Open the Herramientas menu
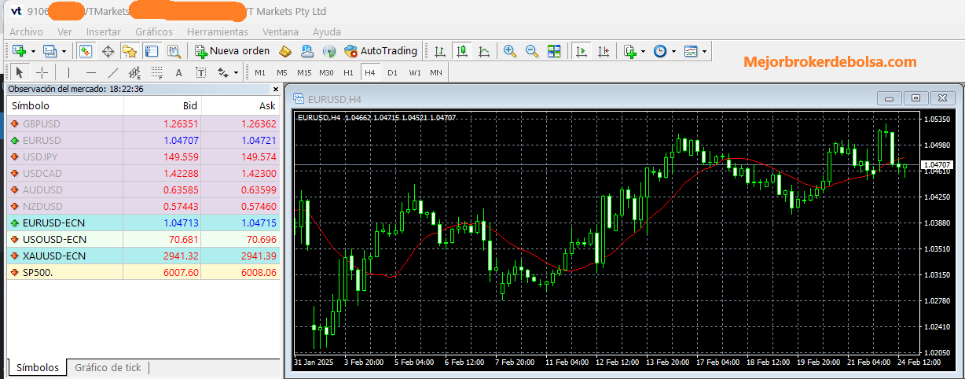The image size is (965, 379). click(218, 31)
